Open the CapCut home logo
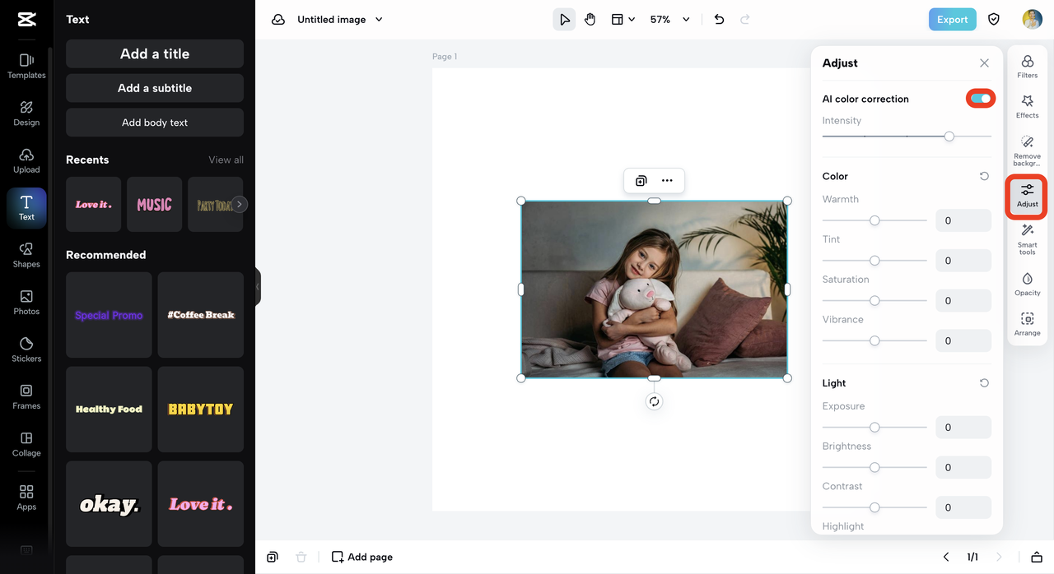Viewport: 1054px width, 574px height. [x=26, y=21]
